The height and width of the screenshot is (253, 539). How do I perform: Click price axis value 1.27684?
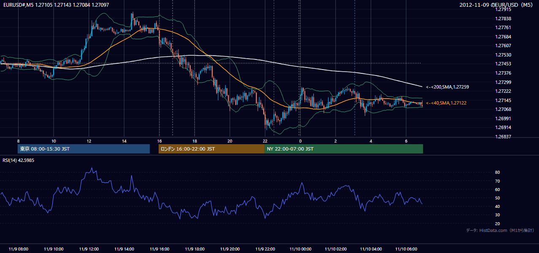pos(503,37)
